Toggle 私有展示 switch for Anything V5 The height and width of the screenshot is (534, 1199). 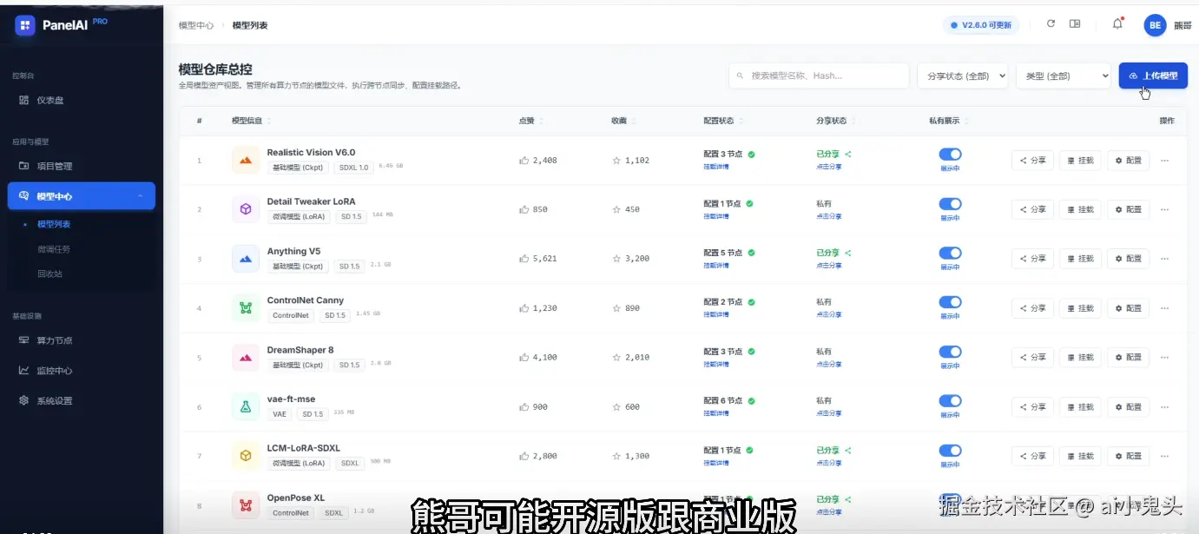(x=950, y=253)
